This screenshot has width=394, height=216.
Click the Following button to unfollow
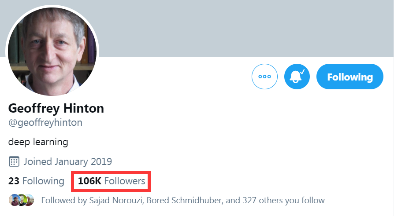click(x=349, y=77)
